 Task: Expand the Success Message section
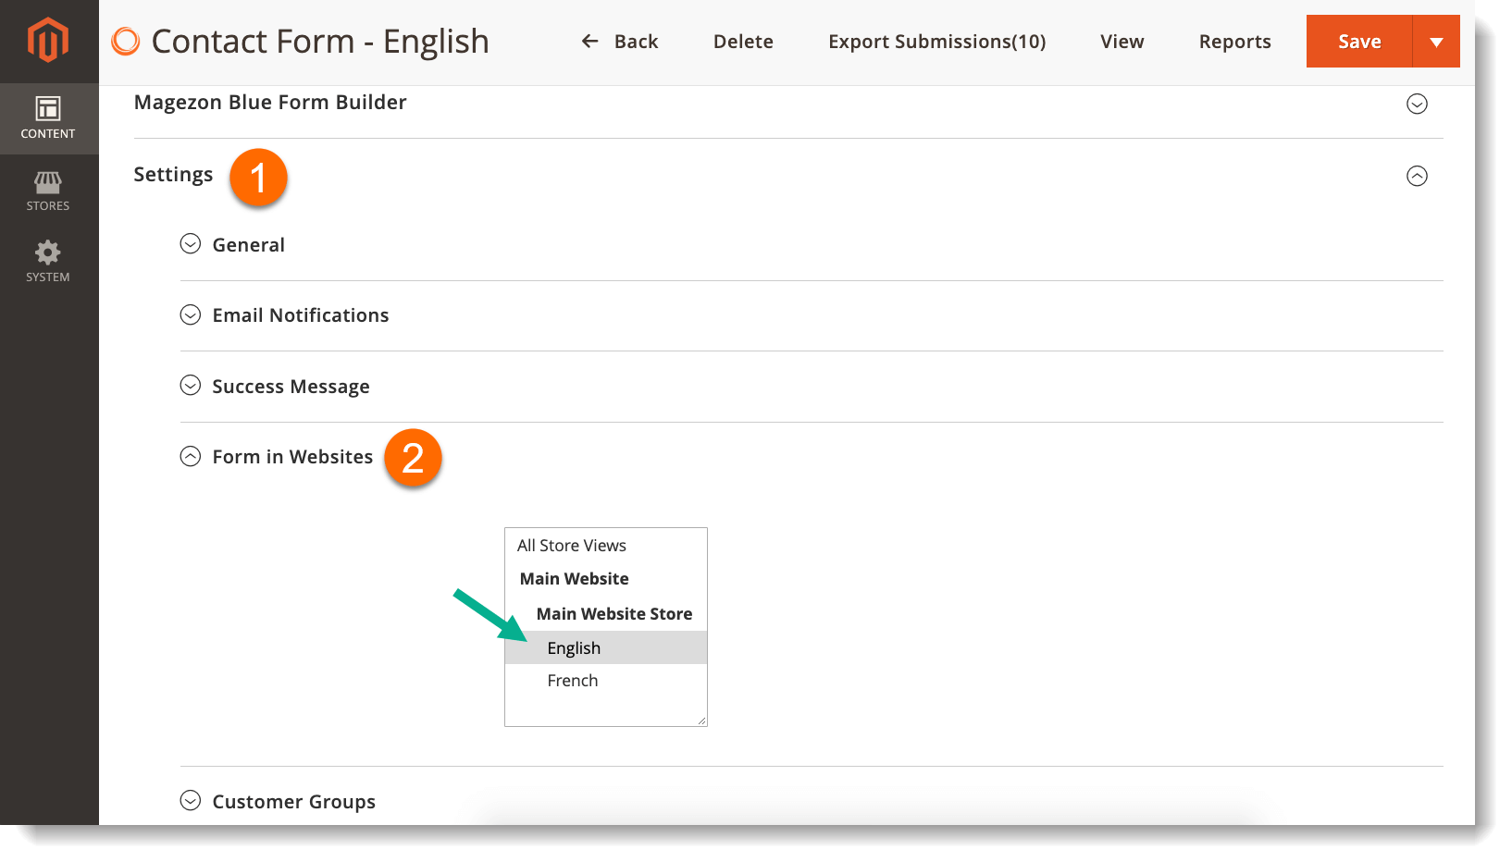point(190,385)
